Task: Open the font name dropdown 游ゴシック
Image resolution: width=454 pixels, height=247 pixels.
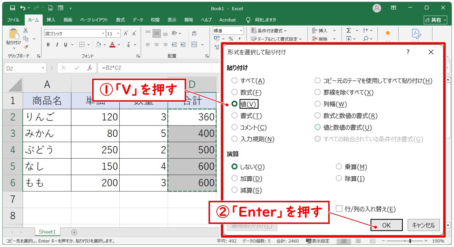Action: (x=103, y=34)
